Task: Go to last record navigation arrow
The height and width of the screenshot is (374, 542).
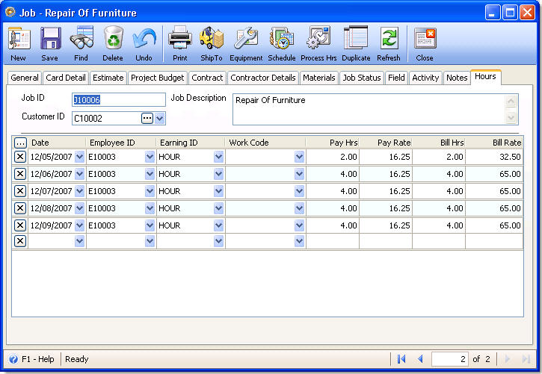Action: click(526, 359)
